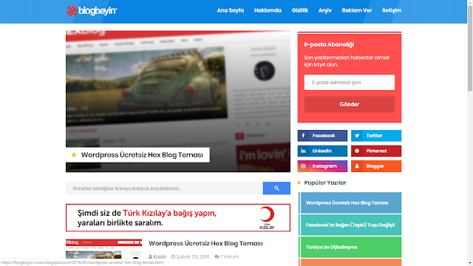Screen dimensions: 473x266
Task: Click the E-posta Aboneliği heading
Action: click(x=329, y=44)
